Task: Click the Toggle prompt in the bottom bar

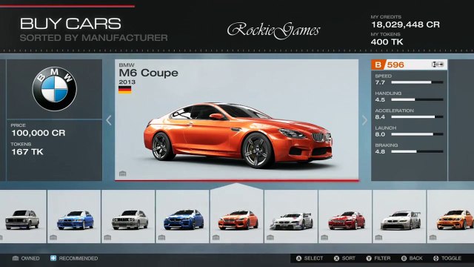Action: 447,258
